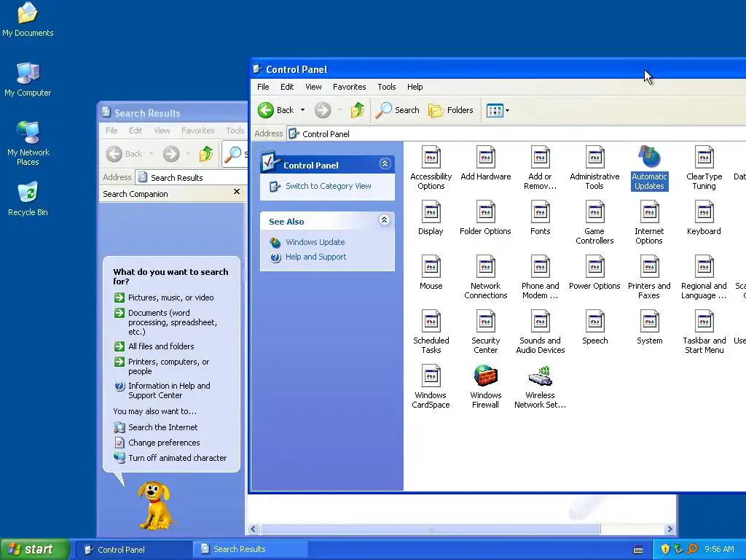Click Search the Internet option
Image resolution: width=746 pixels, height=560 pixels.
click(x=162, y=427)
